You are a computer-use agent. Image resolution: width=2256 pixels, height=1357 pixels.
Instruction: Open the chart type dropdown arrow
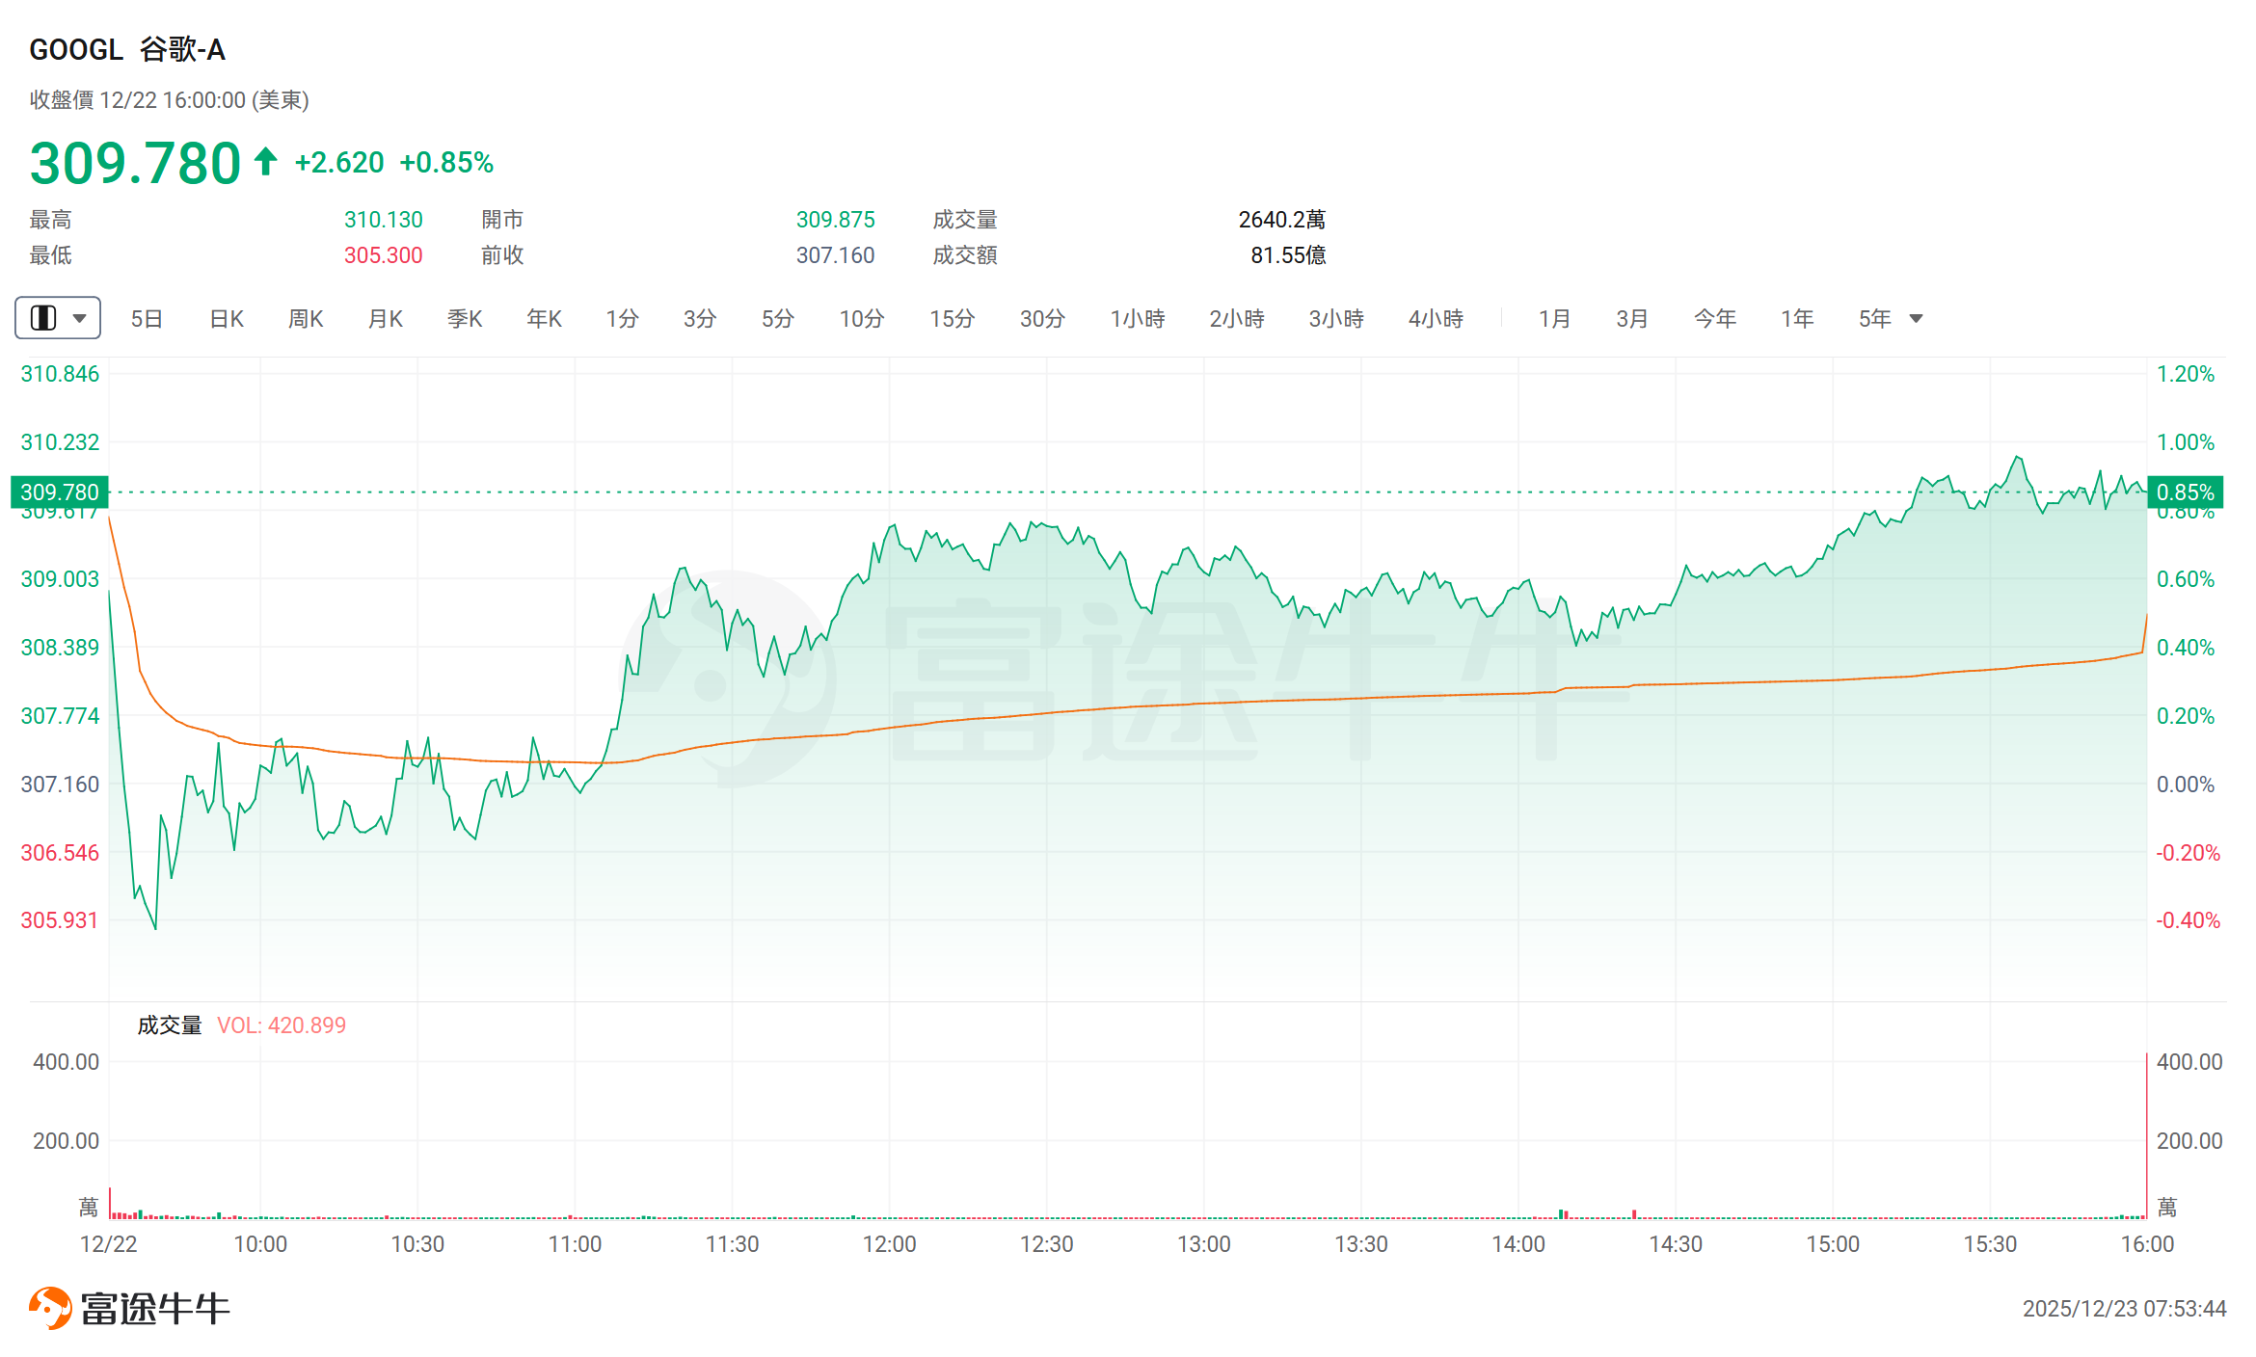click(x=80, y=318)
